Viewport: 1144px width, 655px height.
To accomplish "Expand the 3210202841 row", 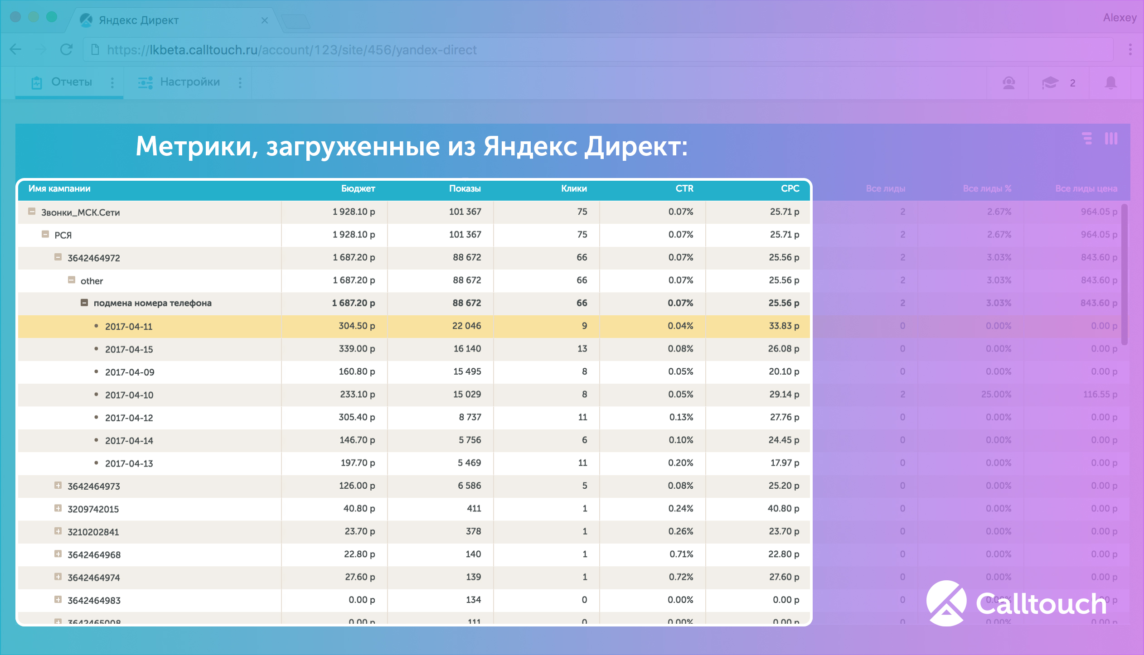I will (x=58, y=531).
